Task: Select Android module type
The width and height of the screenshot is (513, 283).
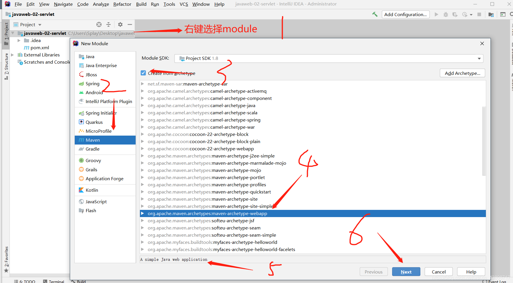Action: (x=105, y=93)
